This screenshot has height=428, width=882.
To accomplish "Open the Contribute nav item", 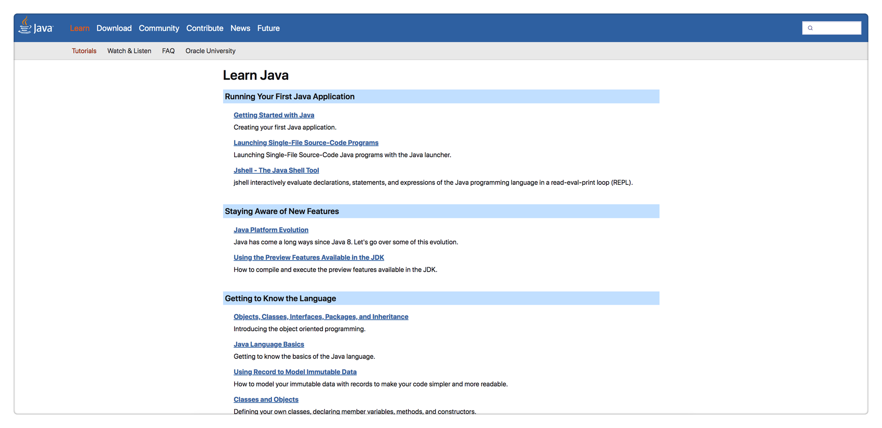I will tap(205, 28).
